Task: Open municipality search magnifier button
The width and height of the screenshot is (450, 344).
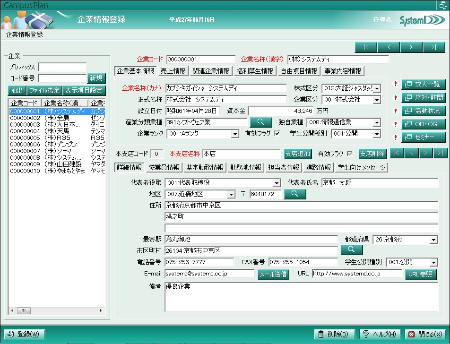Action: point(352,249)
